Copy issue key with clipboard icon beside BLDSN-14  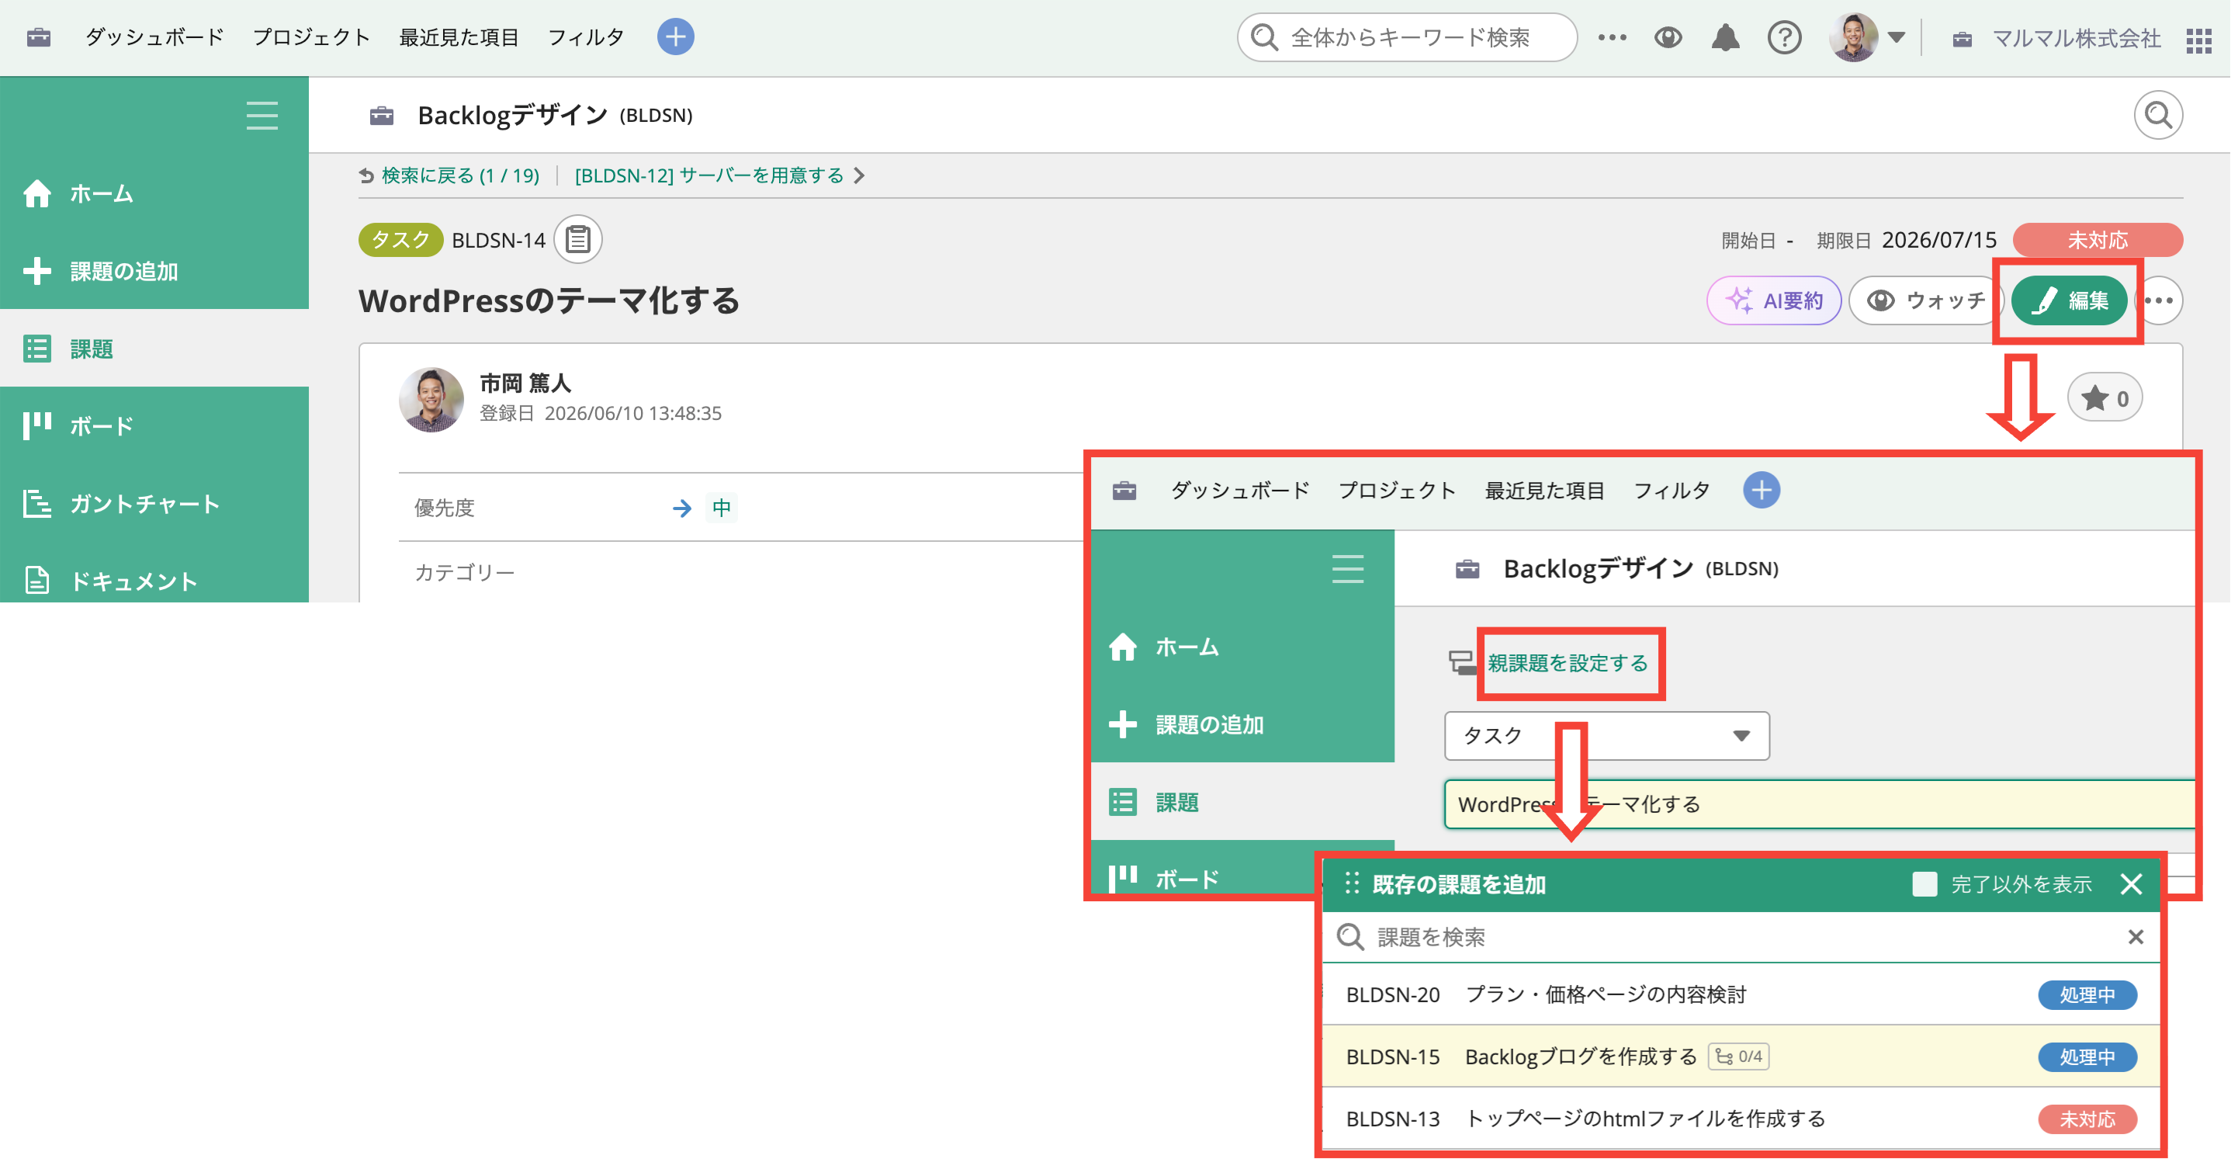click(x=577, y=239)
